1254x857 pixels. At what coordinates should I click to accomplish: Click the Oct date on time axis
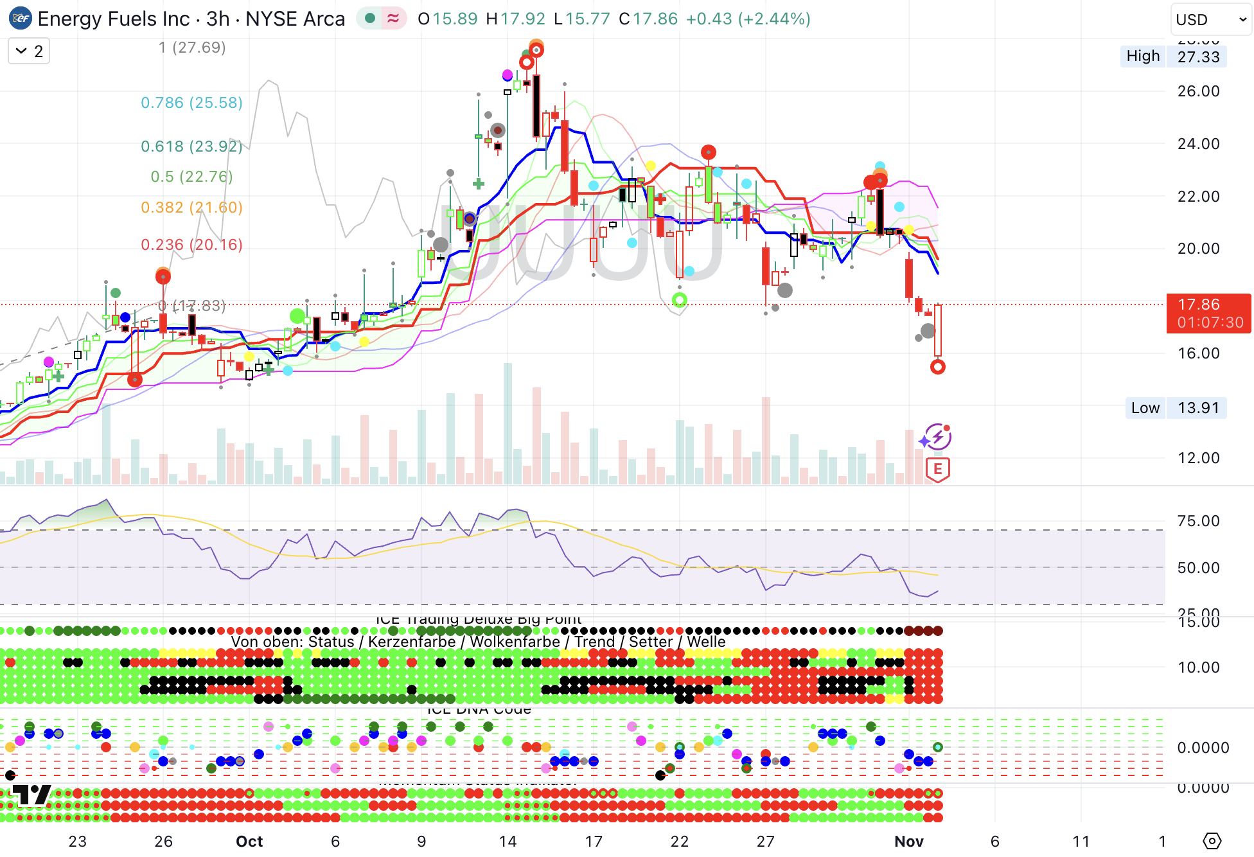click(x=249, y=841)
